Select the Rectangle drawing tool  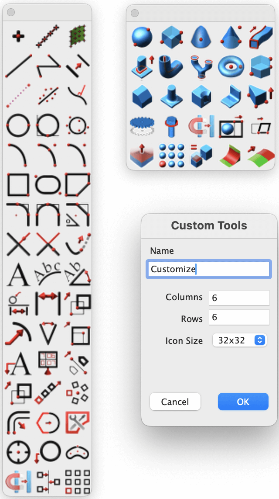pyautogui.click(x=18, y=184)
